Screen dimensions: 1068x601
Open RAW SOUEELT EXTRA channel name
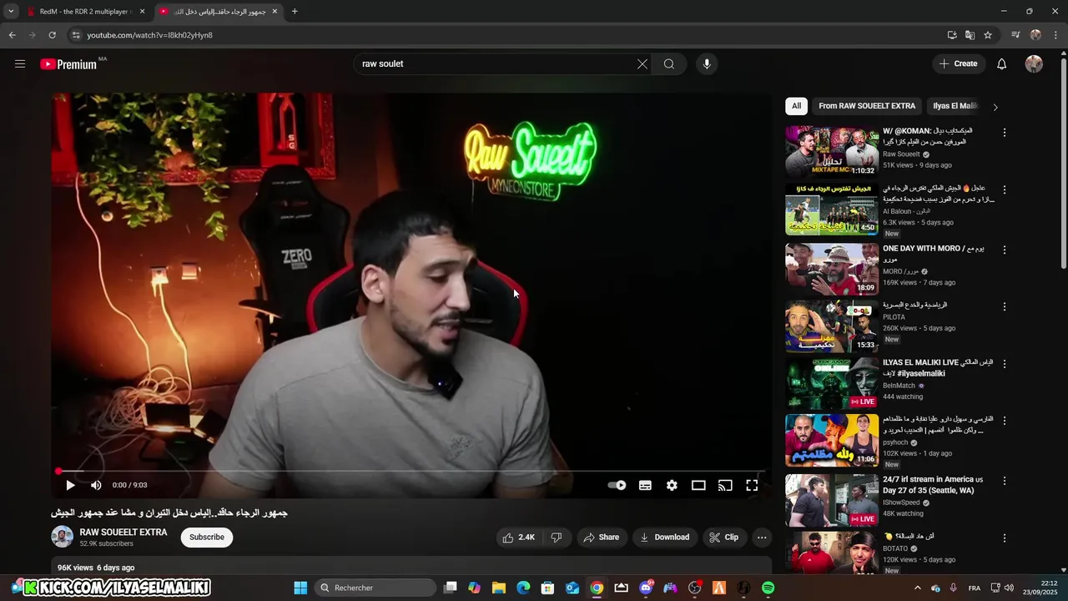click(x=123, y=532)
